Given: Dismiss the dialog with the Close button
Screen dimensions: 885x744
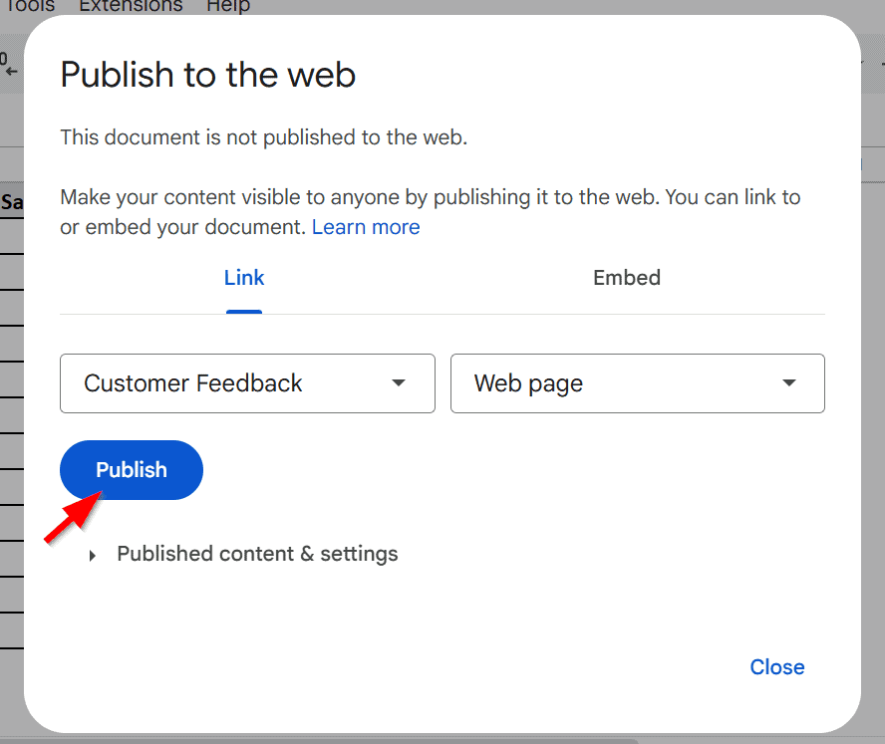Looking at the screenshot, I should [777, 667].
